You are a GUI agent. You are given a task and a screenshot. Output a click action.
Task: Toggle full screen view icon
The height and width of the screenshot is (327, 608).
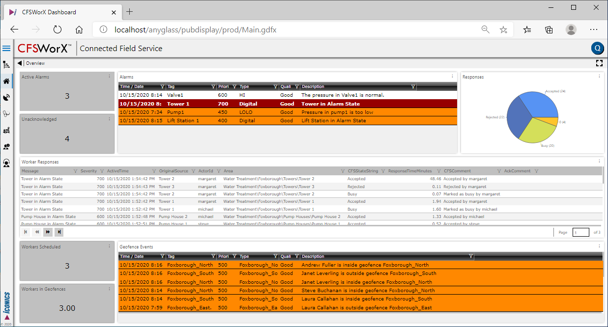[x=599, y=63]
